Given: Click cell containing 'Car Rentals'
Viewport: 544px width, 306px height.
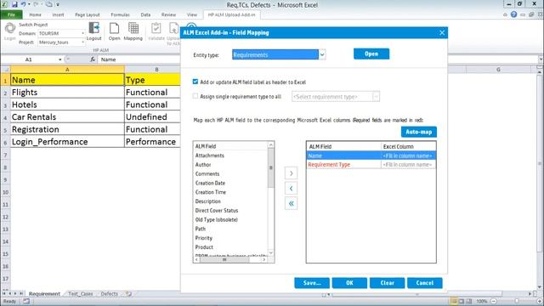Looking at the screenshot, I should (x=67, y=117).
